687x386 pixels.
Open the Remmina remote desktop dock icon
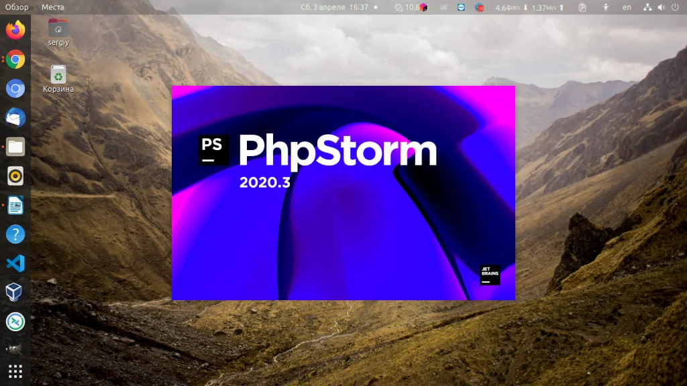click(15, 322)
